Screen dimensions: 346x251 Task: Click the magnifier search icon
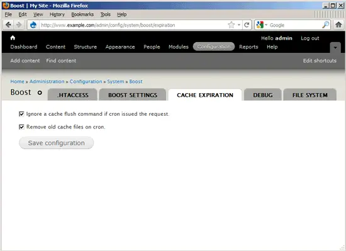325,25
